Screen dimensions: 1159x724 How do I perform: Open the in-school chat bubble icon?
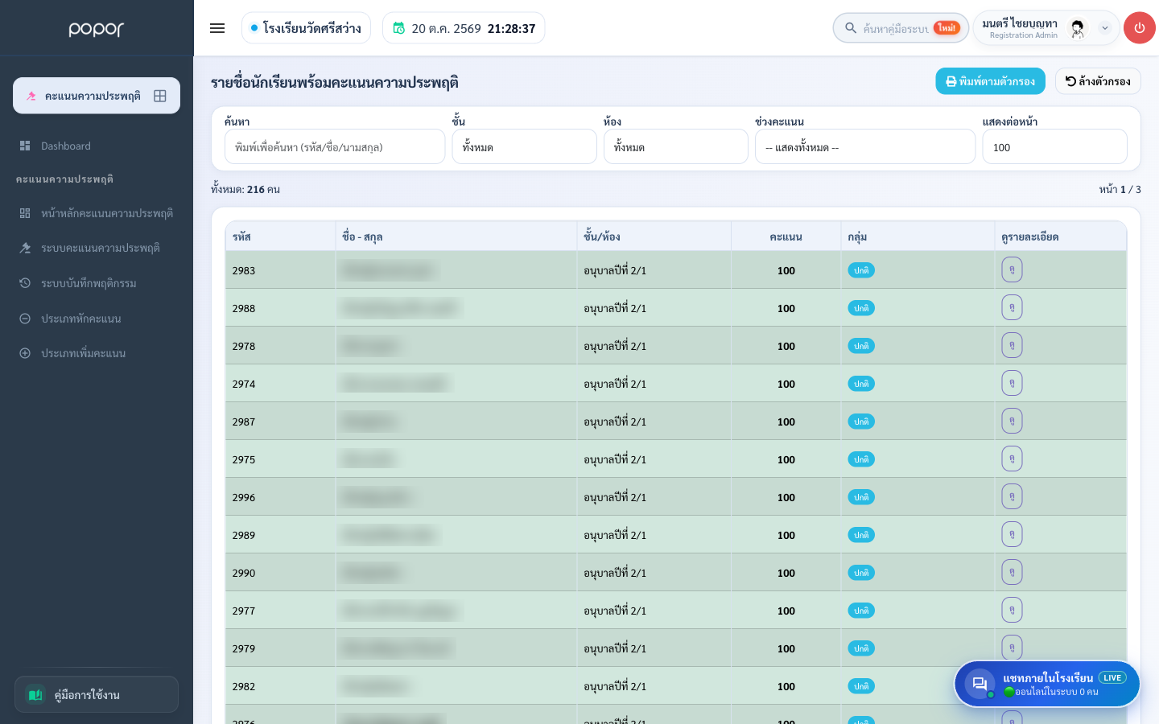click(x=980, y=684)
